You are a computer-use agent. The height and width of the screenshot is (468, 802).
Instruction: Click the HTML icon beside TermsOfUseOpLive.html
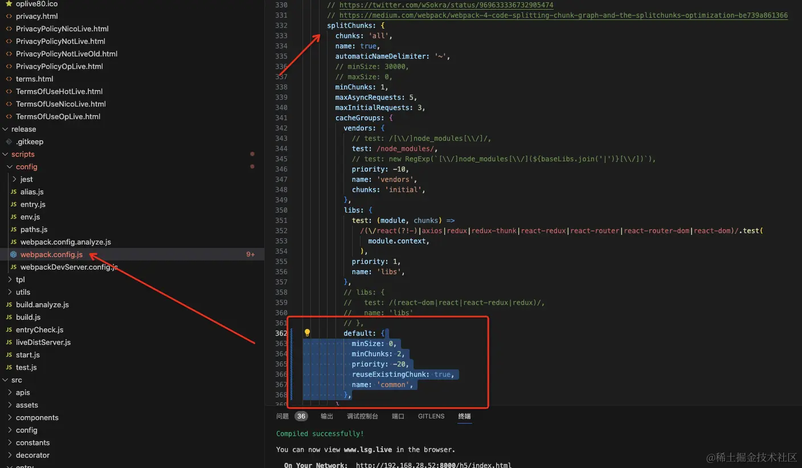click(9, 116)
